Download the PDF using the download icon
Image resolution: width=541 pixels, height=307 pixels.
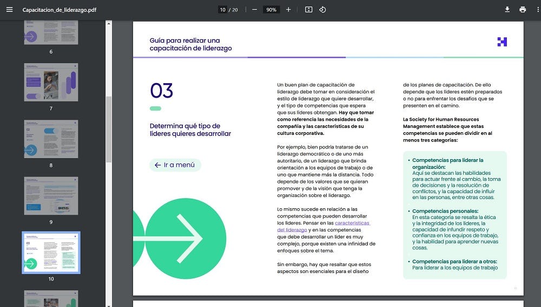(507, 10)
